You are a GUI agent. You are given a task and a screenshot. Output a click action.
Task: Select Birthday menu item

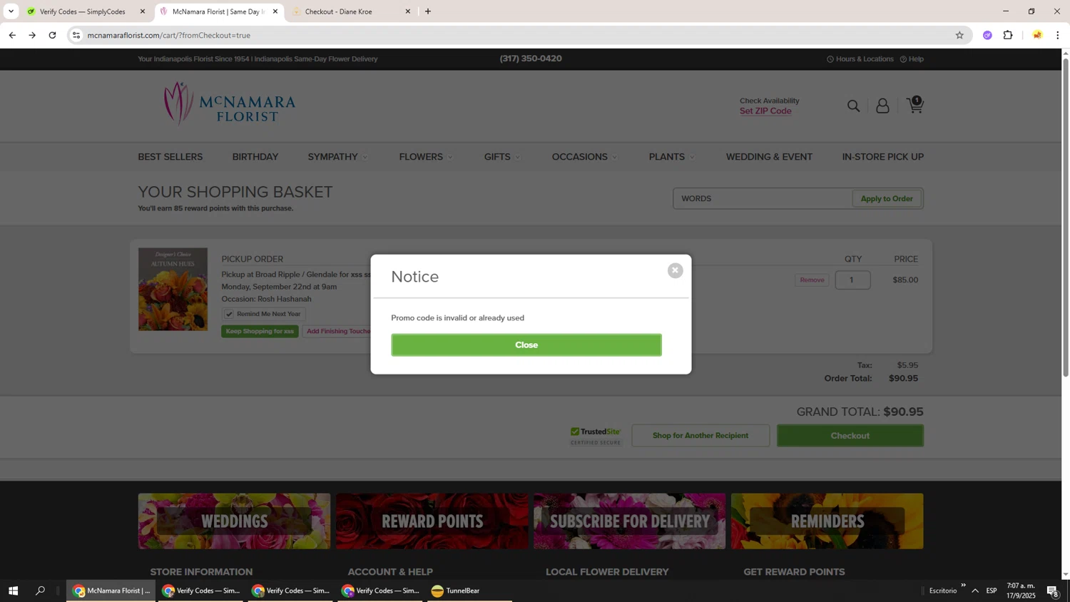pyautogui.click(x=255, y=157)
